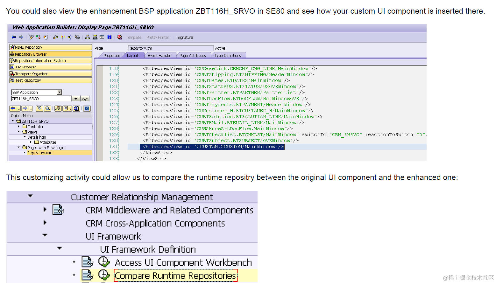
Task: Collapse the UI Framework node
Action: (45, 235)
